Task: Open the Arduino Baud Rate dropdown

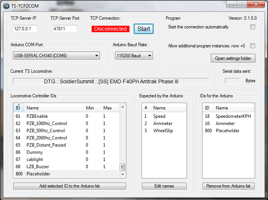Action: pos(134,56)
